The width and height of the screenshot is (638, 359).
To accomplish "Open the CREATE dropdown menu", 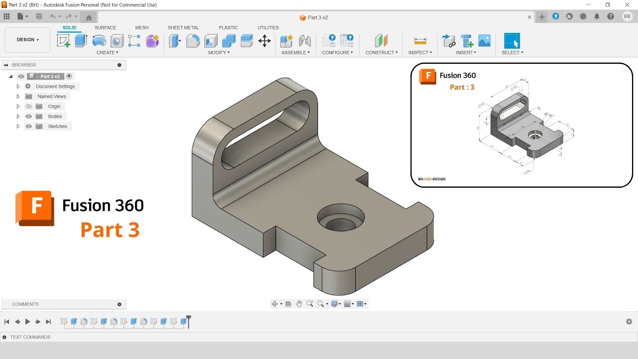I will tap(107, 52).
